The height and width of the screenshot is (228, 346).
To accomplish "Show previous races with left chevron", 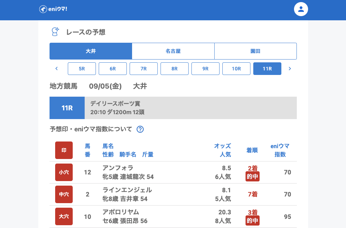I will click(57, 69).
